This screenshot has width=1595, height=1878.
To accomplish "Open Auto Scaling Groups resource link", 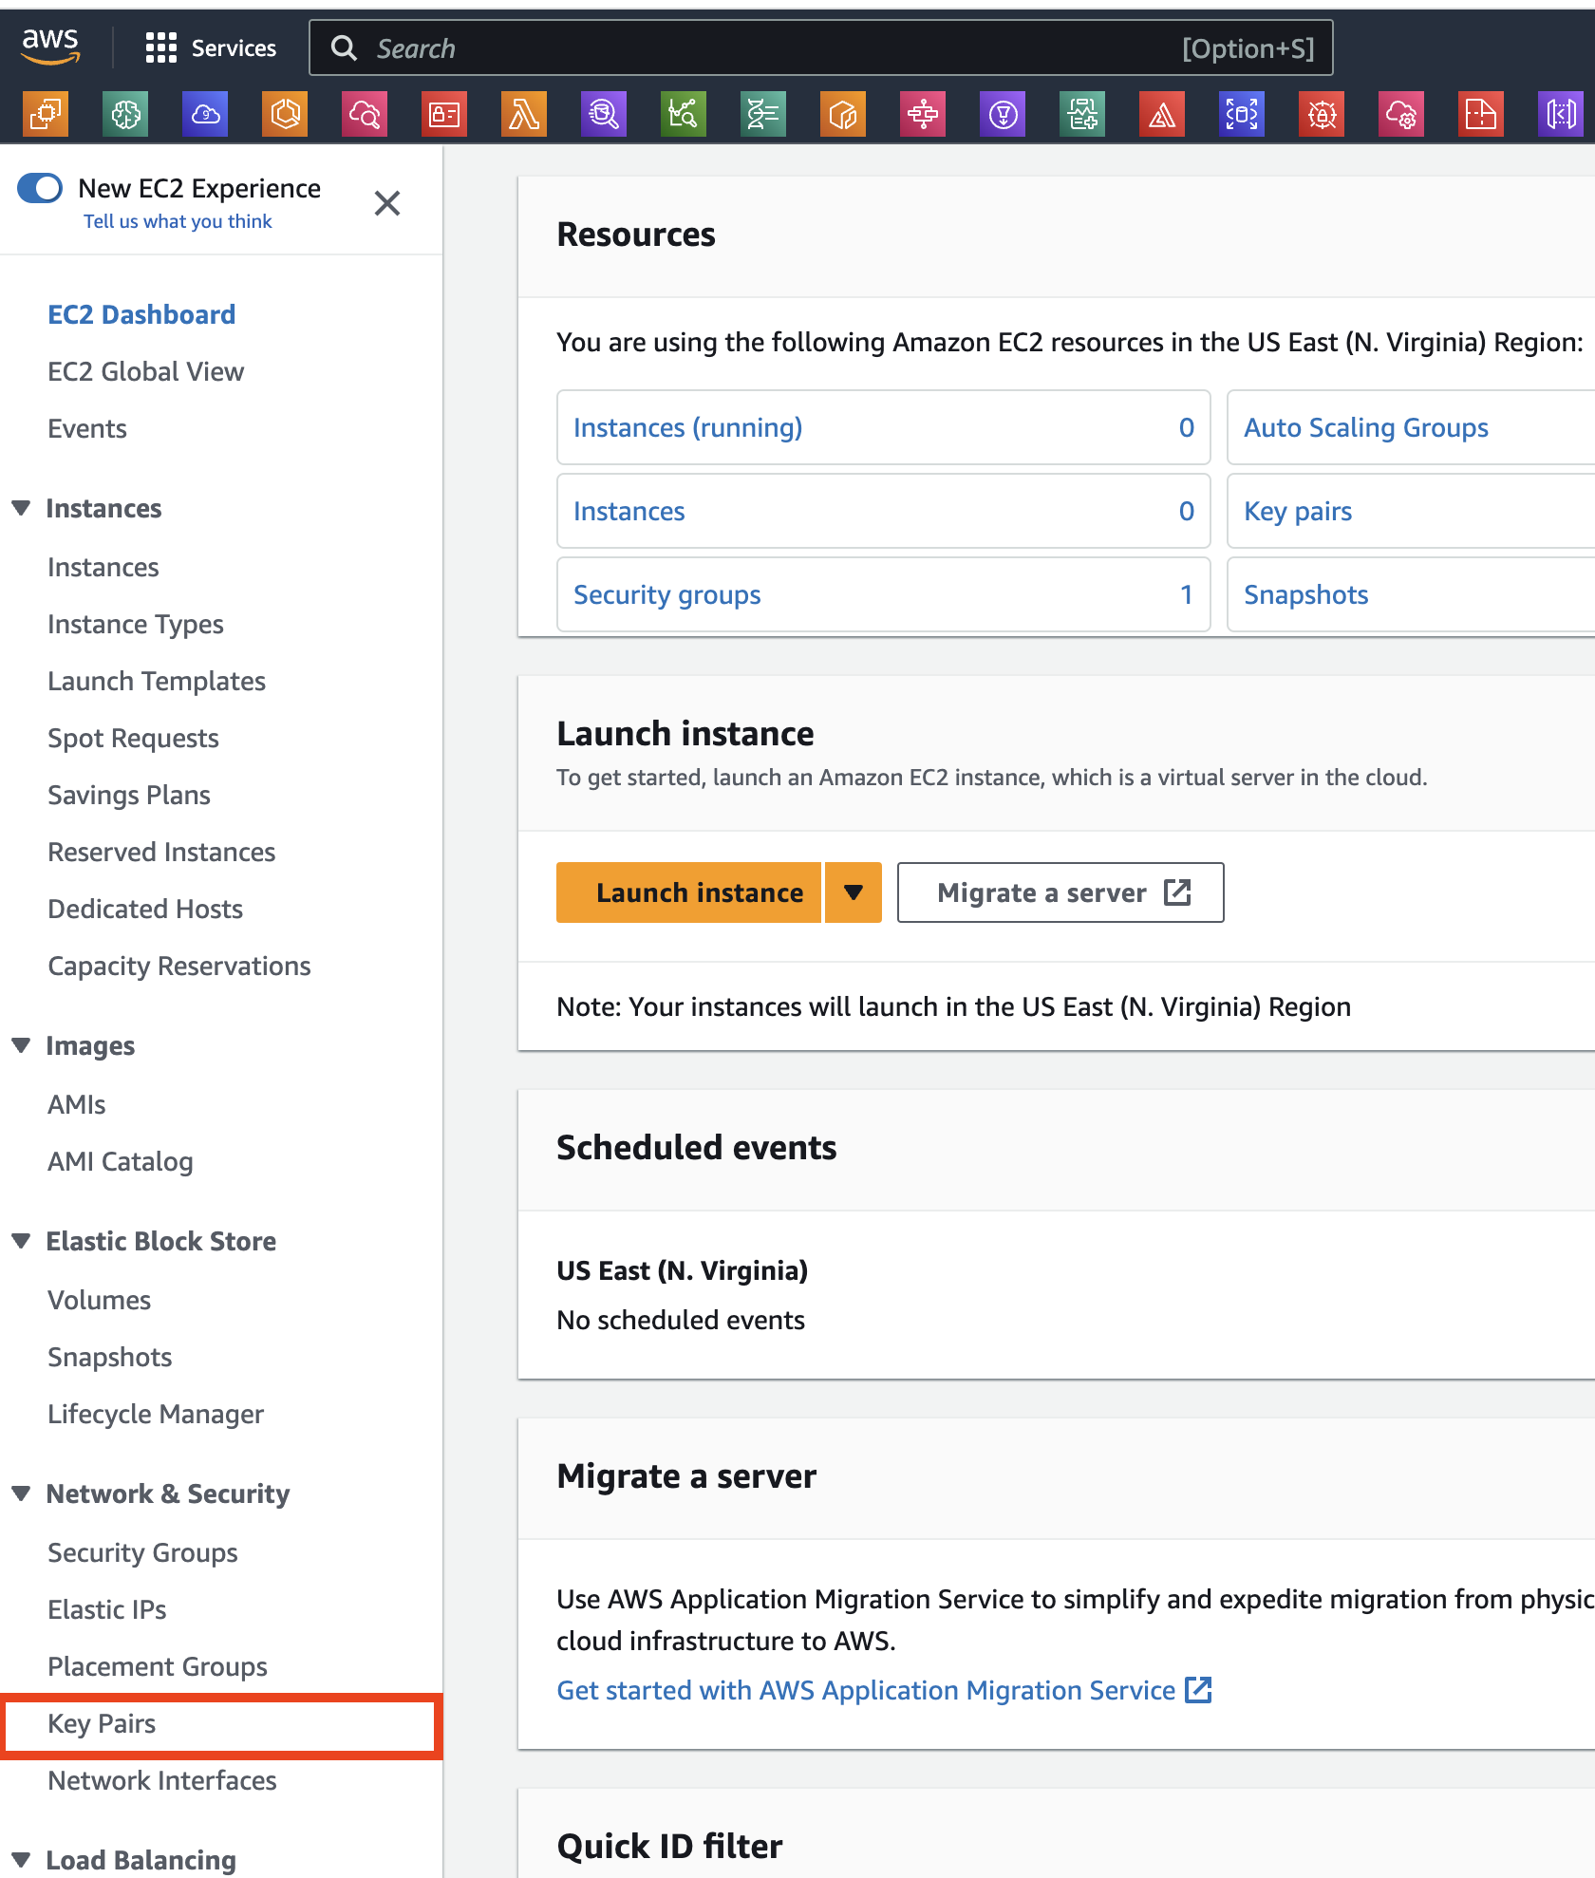I will [x=1366, y=427].
